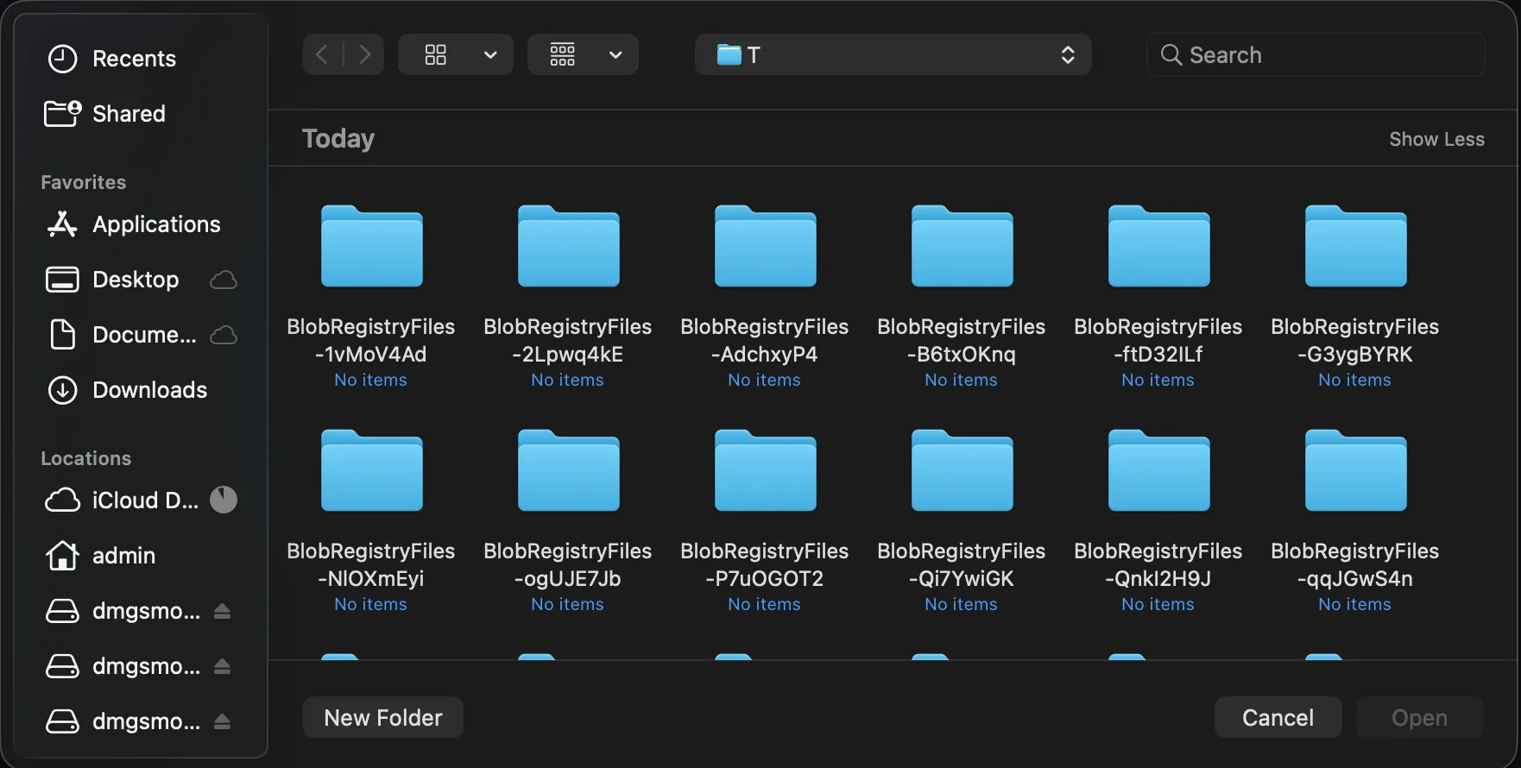Open the view mode dropdown chevron

(x=490, y=54)
